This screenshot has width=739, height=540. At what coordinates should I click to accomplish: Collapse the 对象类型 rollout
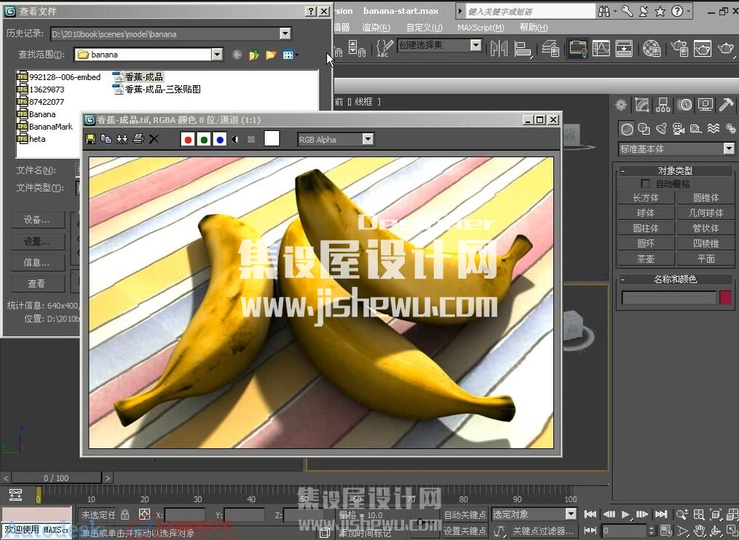click(623, 170)
